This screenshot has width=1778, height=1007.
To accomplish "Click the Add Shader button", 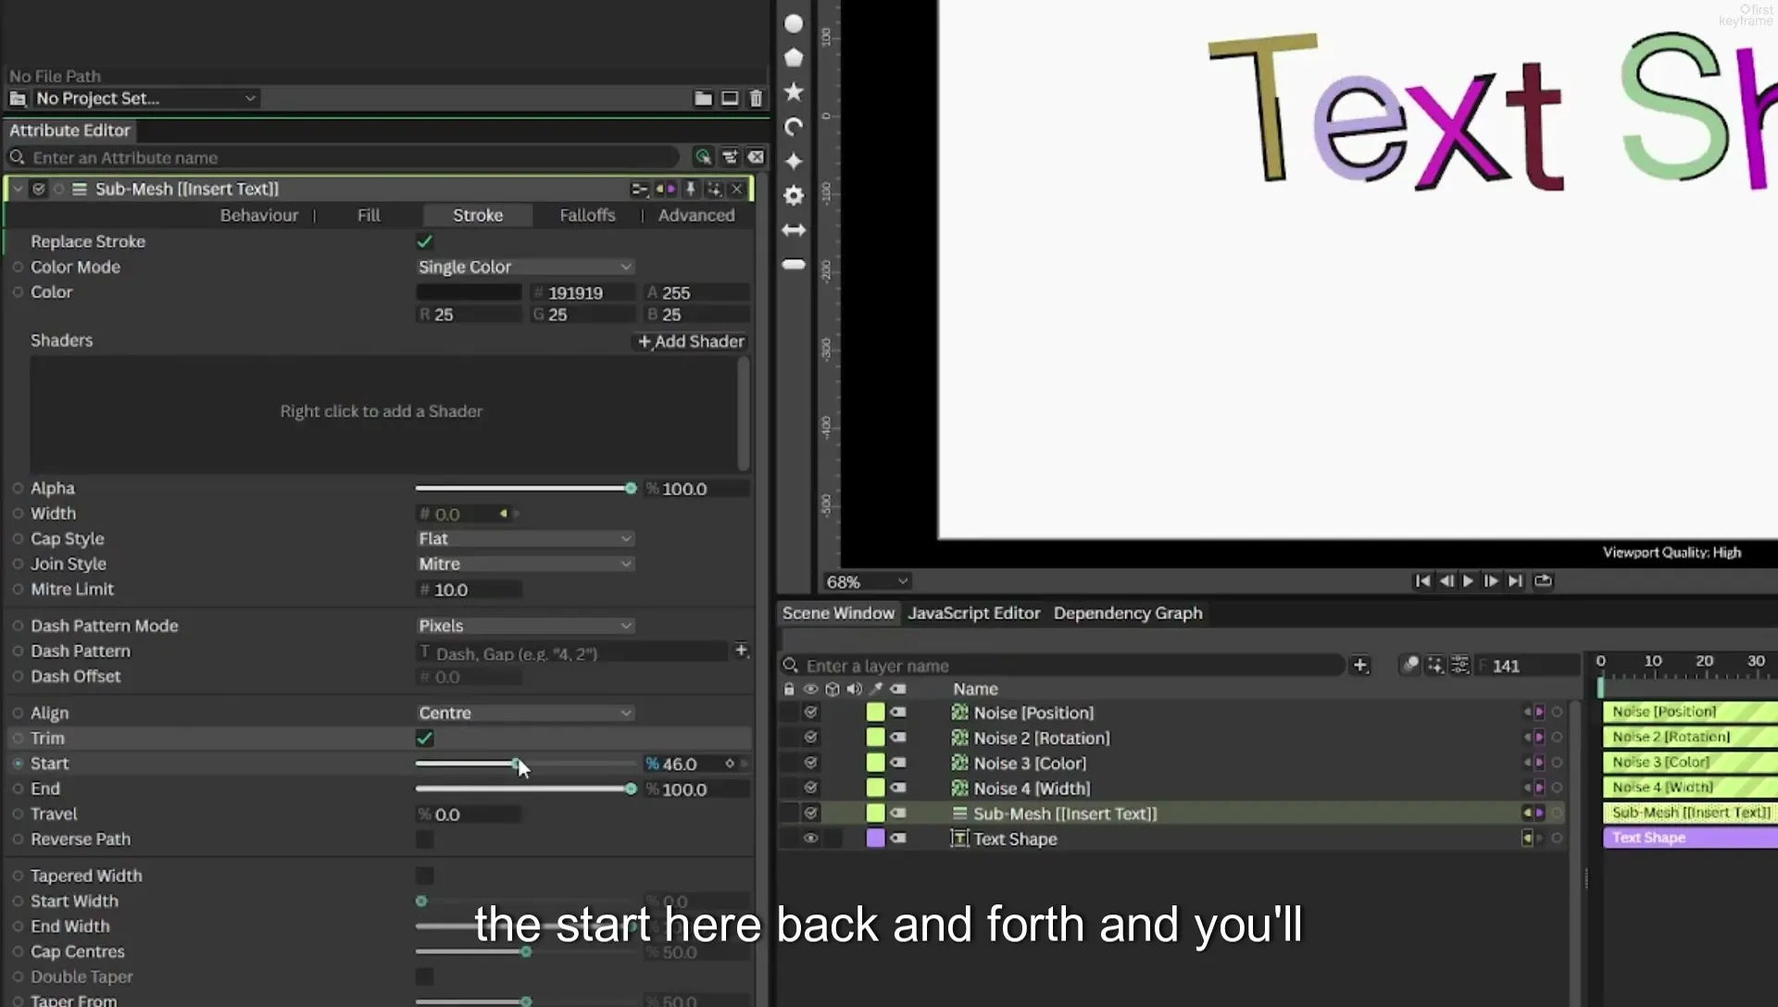I will pos(691,342).
